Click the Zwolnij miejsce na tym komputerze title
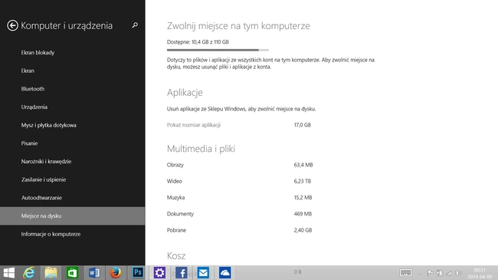Image resolution: width=498 pixels, height=280 pixels. tap(238, 26)
